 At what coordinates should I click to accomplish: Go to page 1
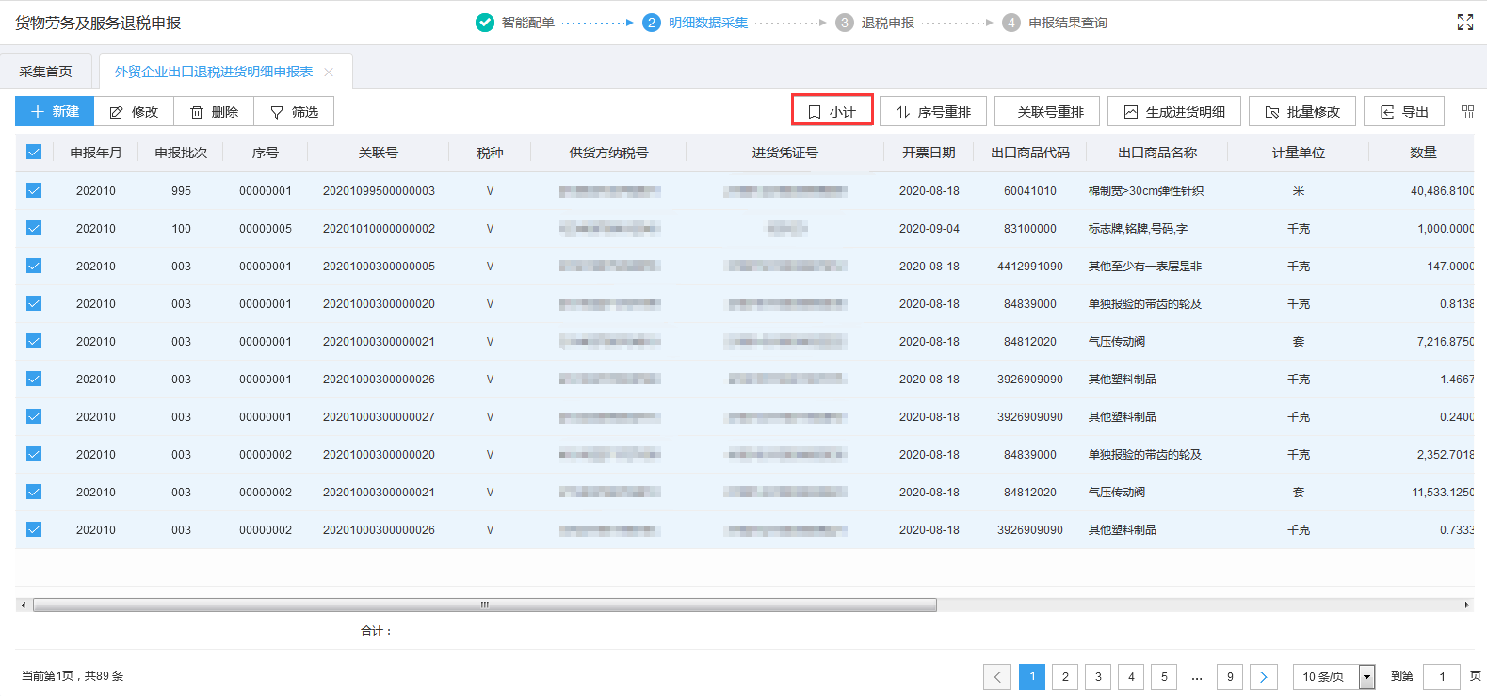click(x=1032, y=676)
